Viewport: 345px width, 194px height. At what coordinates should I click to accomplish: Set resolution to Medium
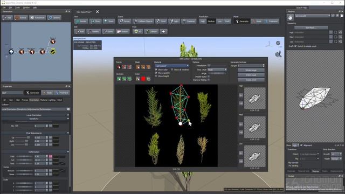point(211,21)
